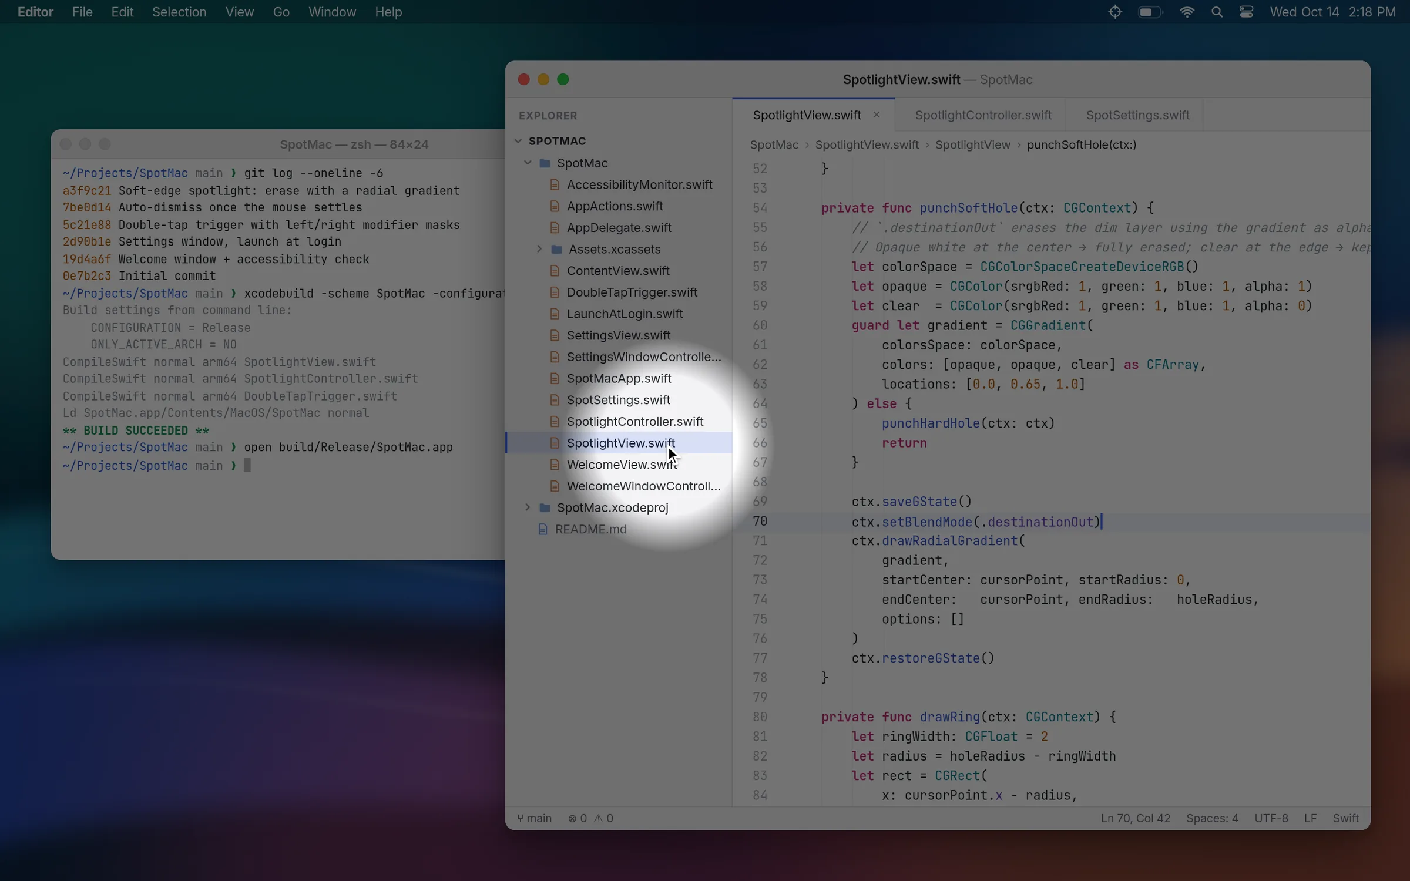Click the warnings count icon in status bar
1410x881 pixels.
598,818
